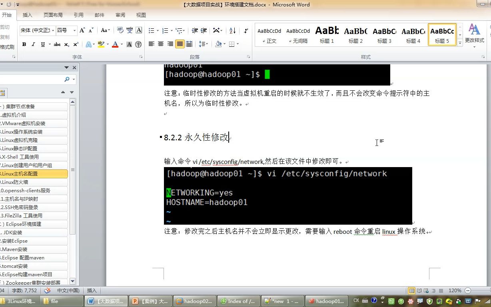491x307 pixels.
Task: Click the yellow highlight color swatch
Action: (x=101, y=44)
